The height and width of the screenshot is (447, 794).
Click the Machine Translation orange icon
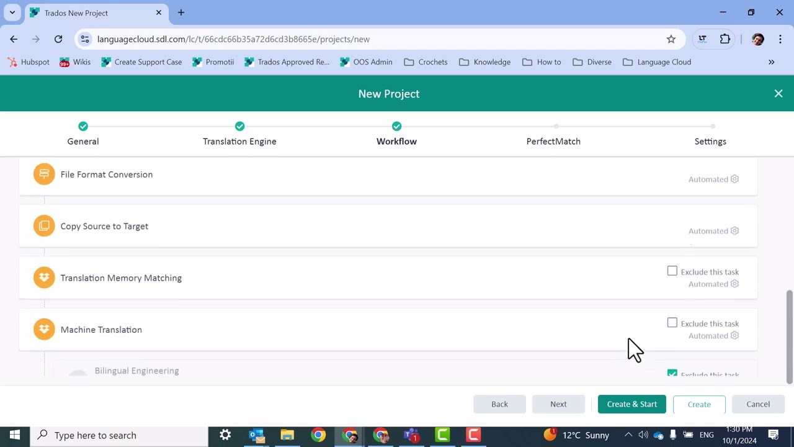coord(44,329)
